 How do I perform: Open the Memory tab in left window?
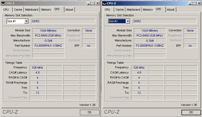click(46, 10)
